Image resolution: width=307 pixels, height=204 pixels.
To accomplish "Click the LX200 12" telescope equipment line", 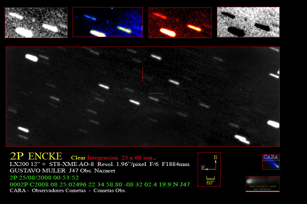I will [x=100, y=164].
